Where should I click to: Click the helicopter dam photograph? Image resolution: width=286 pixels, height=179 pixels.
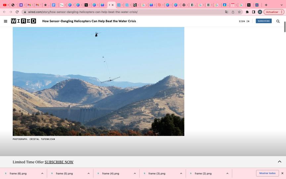click(99, 82)
